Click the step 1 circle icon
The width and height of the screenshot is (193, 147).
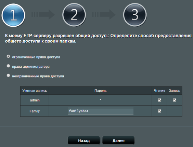click(13, 15)
